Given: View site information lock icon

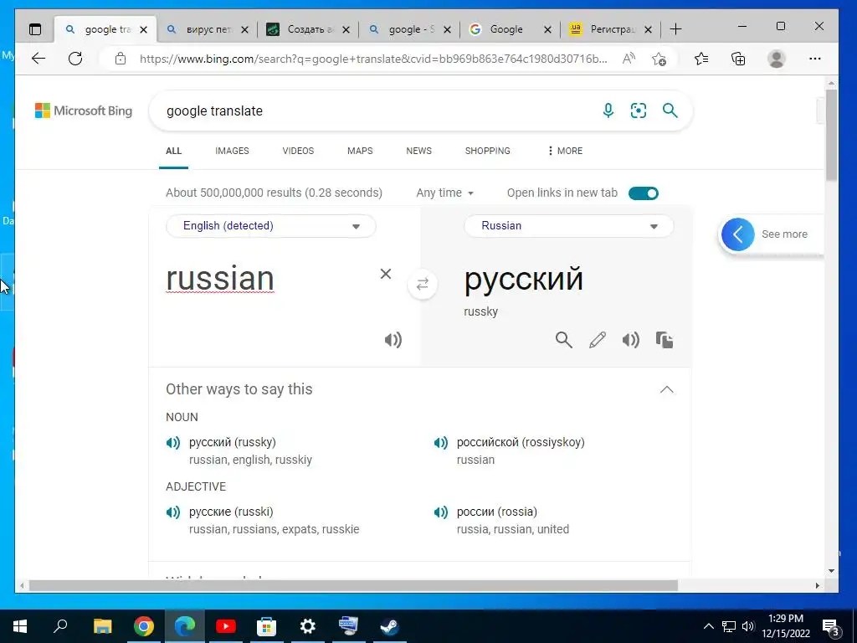Looking at the screenshot, I should [121, 59].
